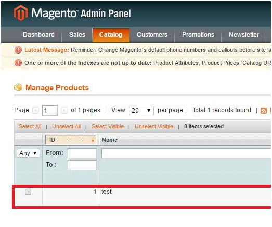Focus the ID From filter field
This screenshot has height=227, width=272.
click(82, 153)
